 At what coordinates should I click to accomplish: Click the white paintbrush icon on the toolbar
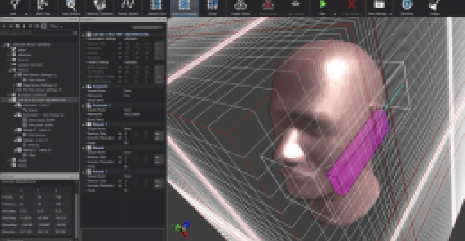[434, 5]
